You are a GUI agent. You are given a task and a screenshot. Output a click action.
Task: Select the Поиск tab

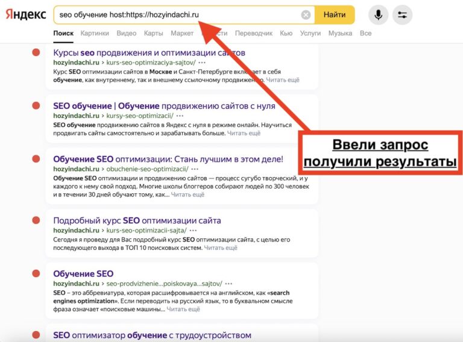63,33
